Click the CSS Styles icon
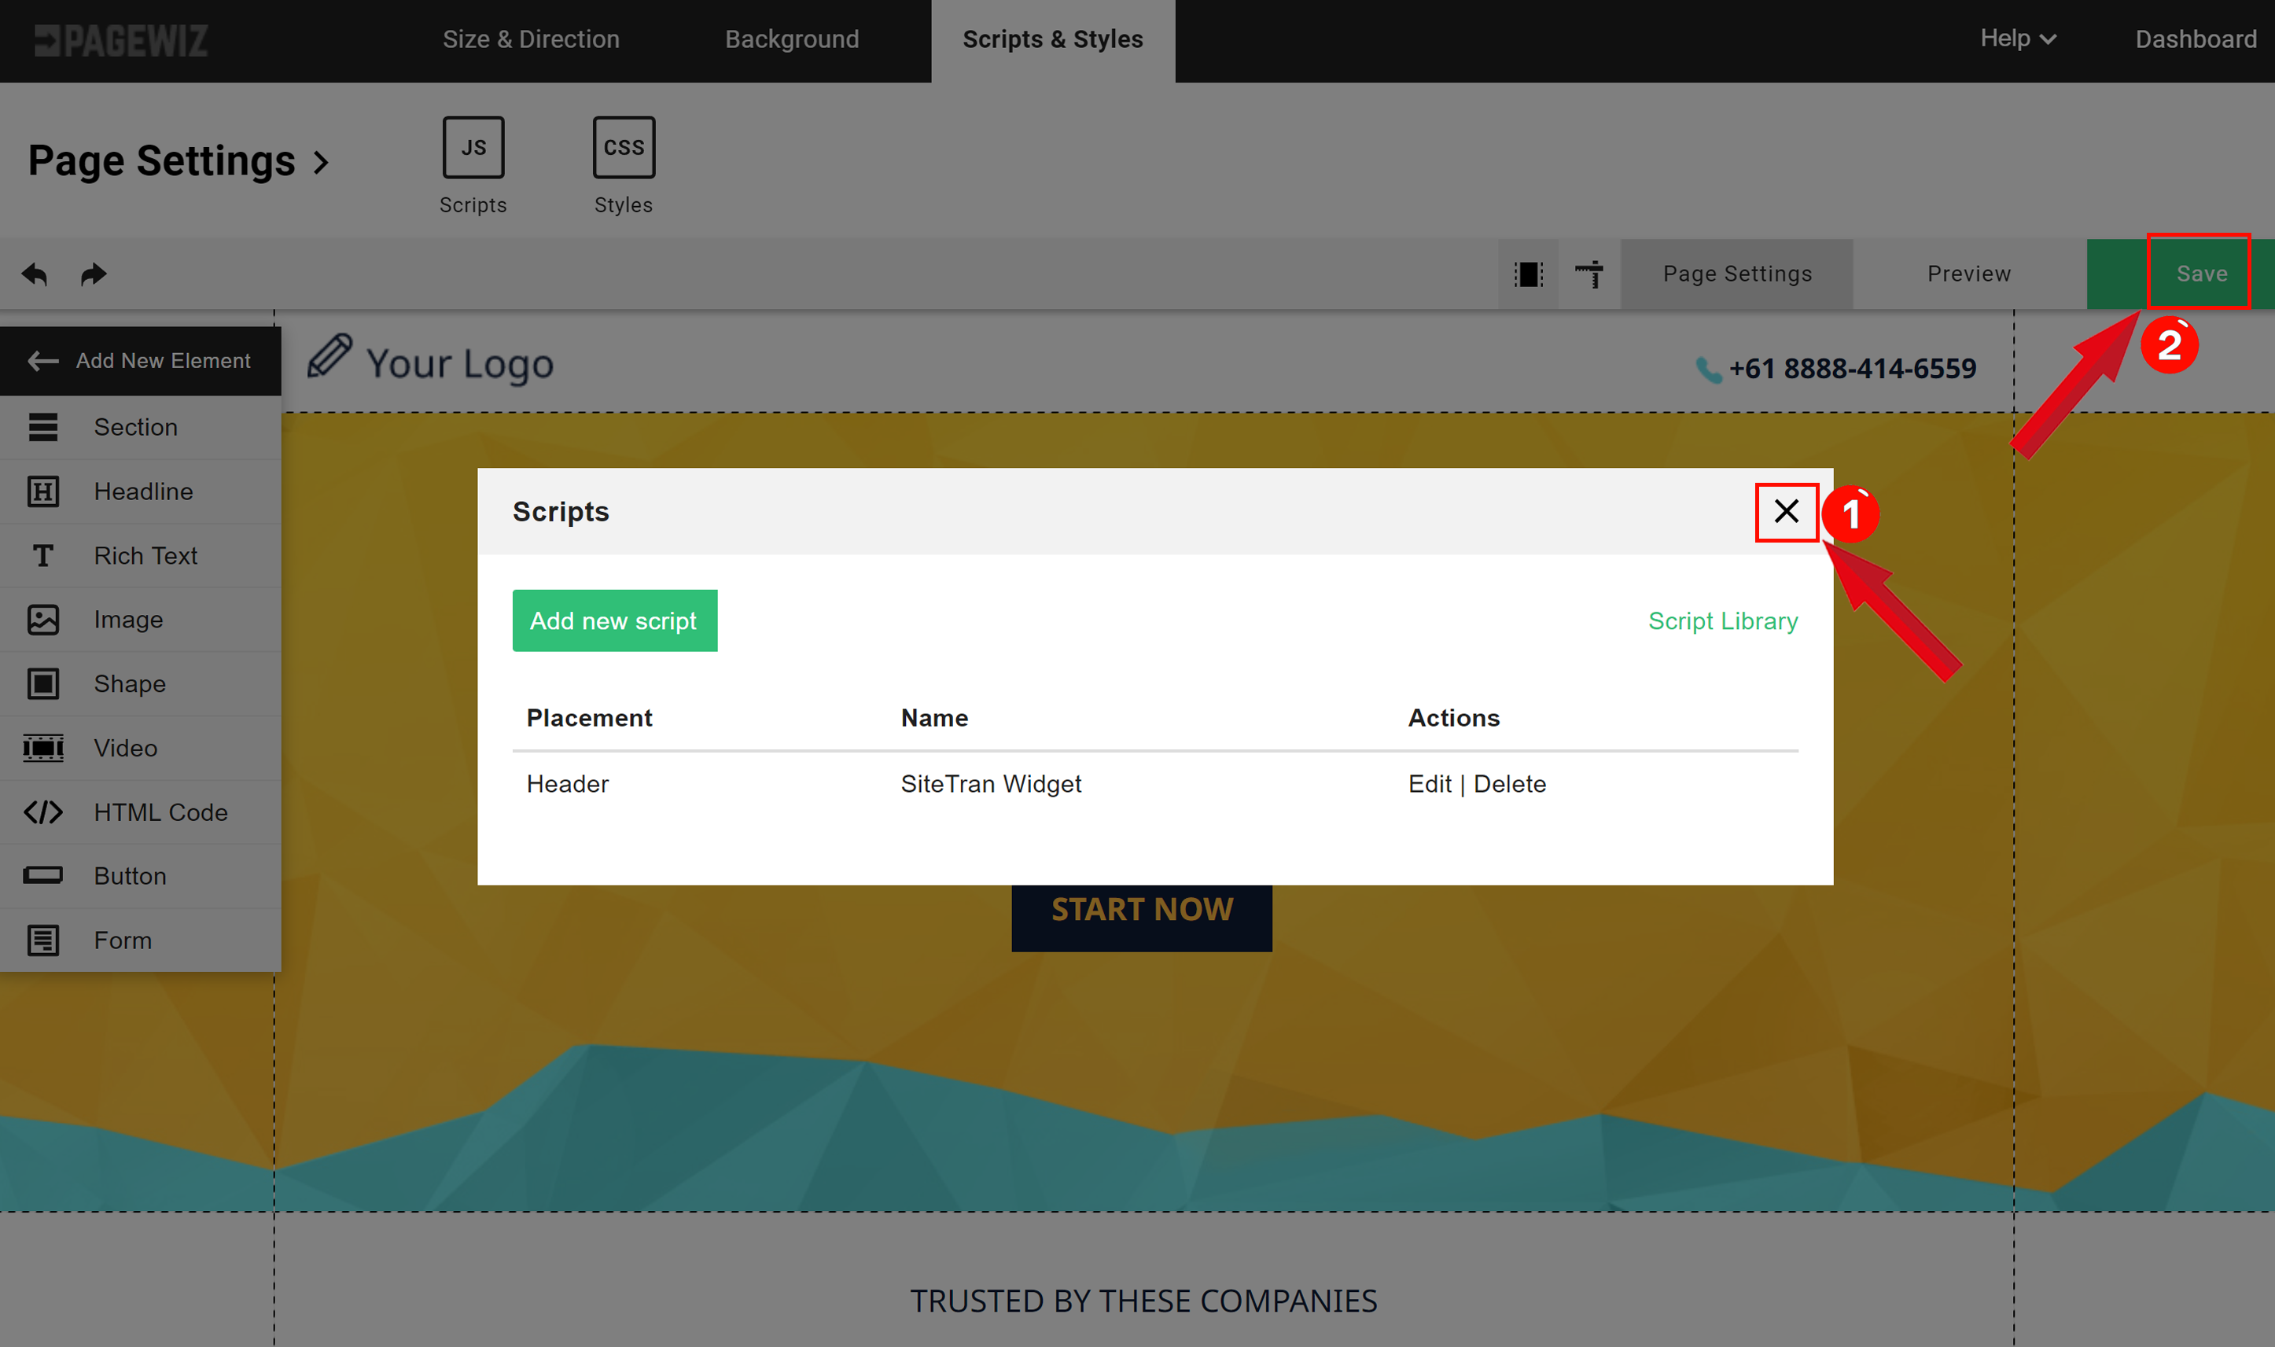 [x=624, y=146]
